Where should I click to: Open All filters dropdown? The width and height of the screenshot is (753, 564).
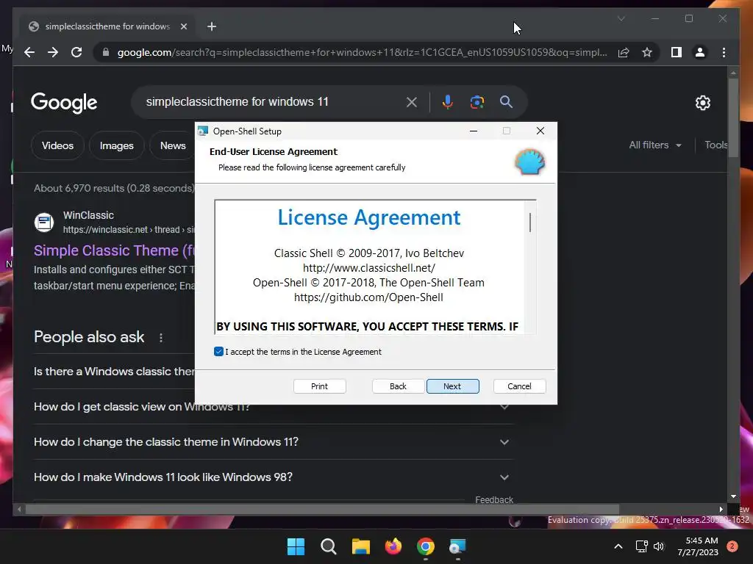tap(655, 145)
